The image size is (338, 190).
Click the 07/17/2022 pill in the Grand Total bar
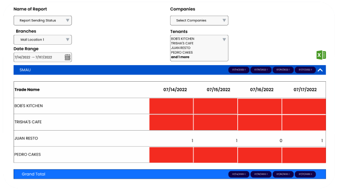coord(305,174)
